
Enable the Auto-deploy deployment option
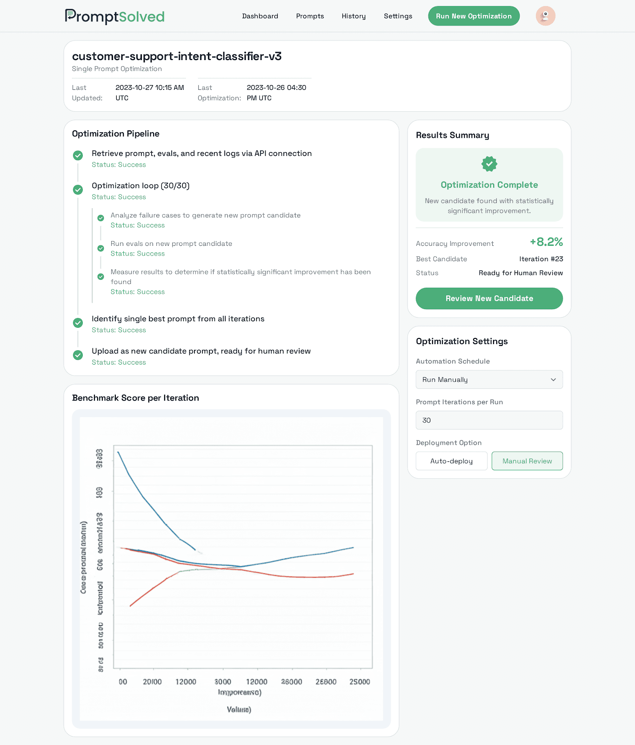point(451,461)
